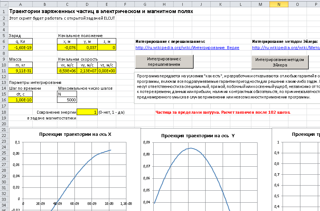320x211 pixels.
Task: Click the 'Начальное положение' label
Action: coord(80,36)
